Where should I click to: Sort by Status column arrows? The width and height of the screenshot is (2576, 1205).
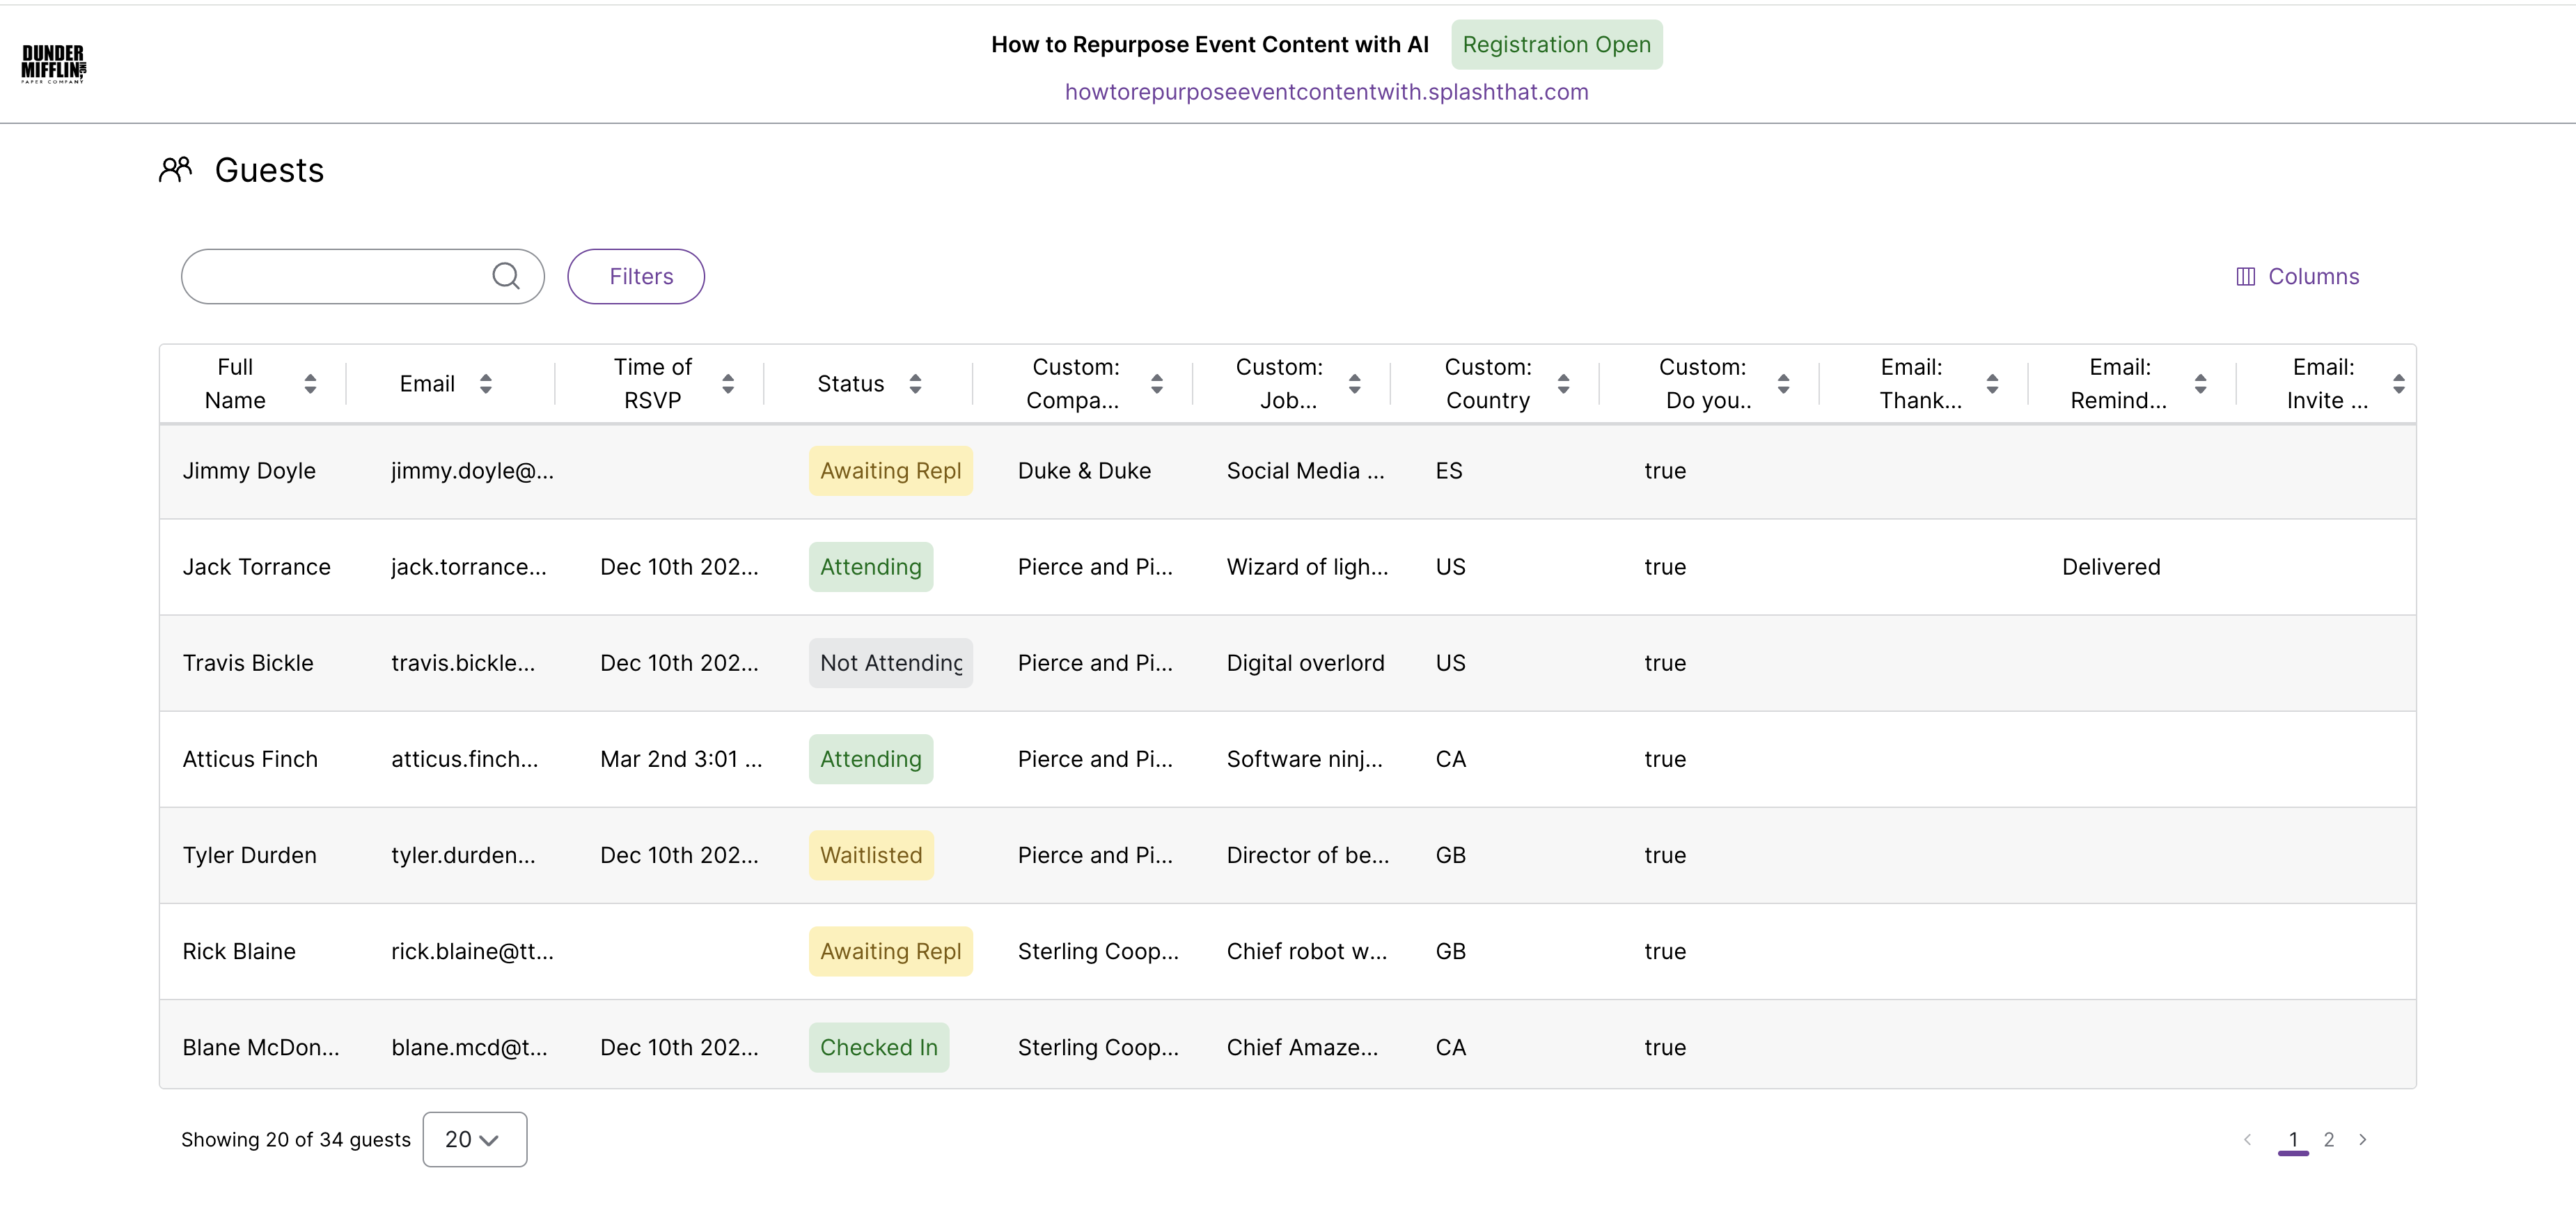[915, 383]
